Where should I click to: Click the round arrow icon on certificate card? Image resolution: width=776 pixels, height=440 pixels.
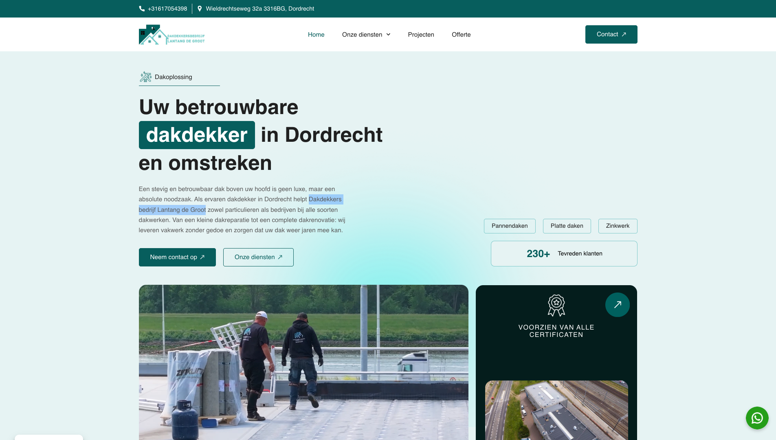[x=617, y=305]
